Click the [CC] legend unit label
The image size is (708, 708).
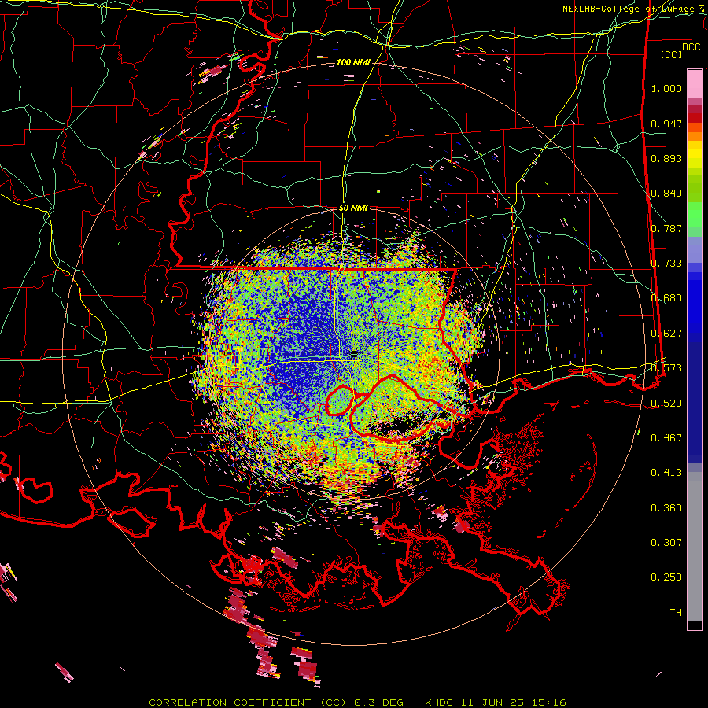coord(671,54)
